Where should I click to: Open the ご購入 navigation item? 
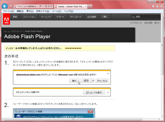(x=105, y=17)
